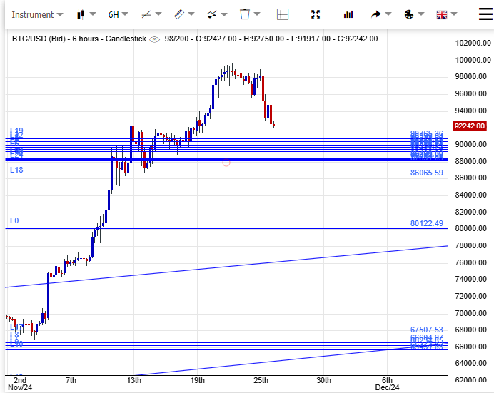The height and width of the screenshot is (393, 494).
Task: Click the 80122.49 line value
Action: click(x=427, y=223)
